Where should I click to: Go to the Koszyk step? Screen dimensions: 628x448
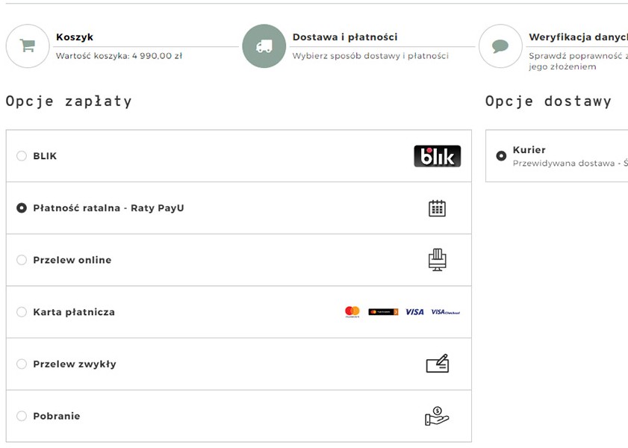(75, 37)
